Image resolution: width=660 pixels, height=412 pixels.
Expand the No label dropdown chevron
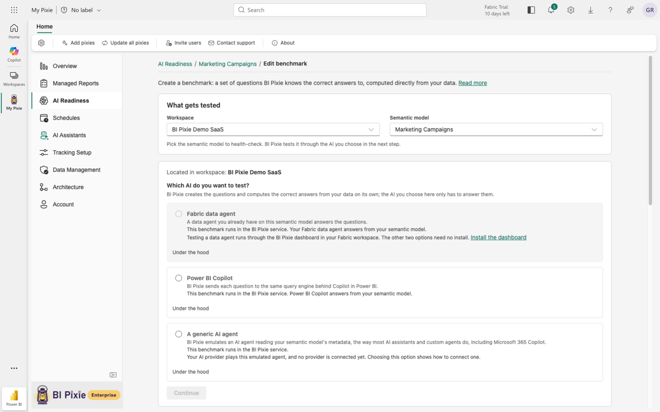99,10
